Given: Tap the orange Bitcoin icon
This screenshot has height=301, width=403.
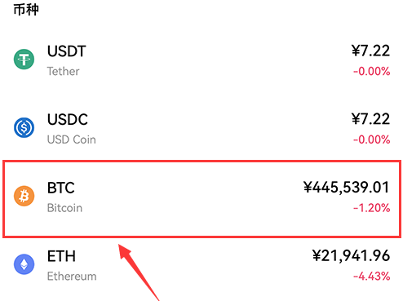Looking at the screenshot, I should click(24, 196).
